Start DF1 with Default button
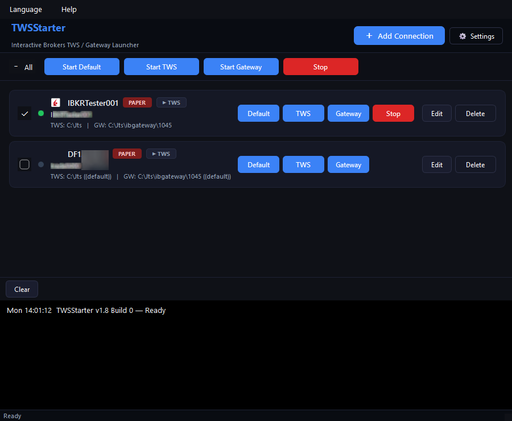 (x=259, y=164)
